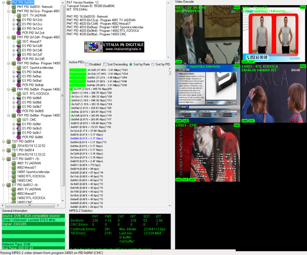Click the teletext ES PID 0x0fb7 icon
The height and width of the screenshot is (255, 307).
tap(19, 107)
